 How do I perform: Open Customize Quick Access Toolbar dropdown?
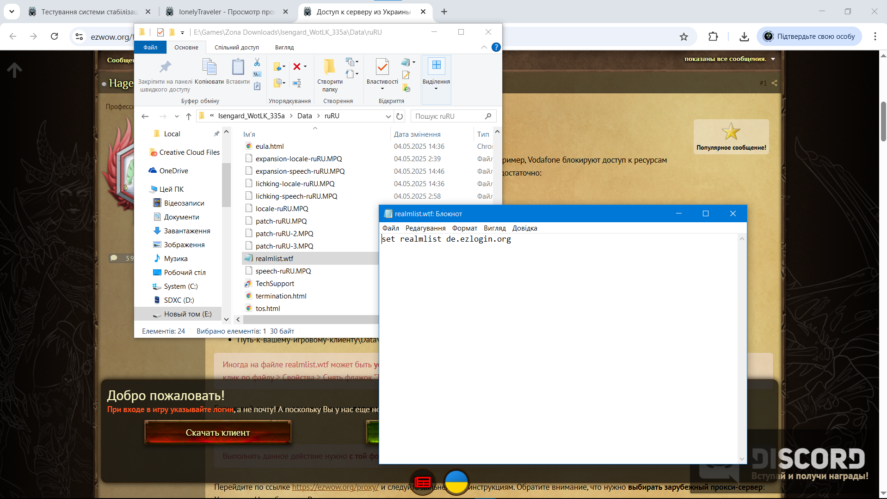click(x=182, y=32)
